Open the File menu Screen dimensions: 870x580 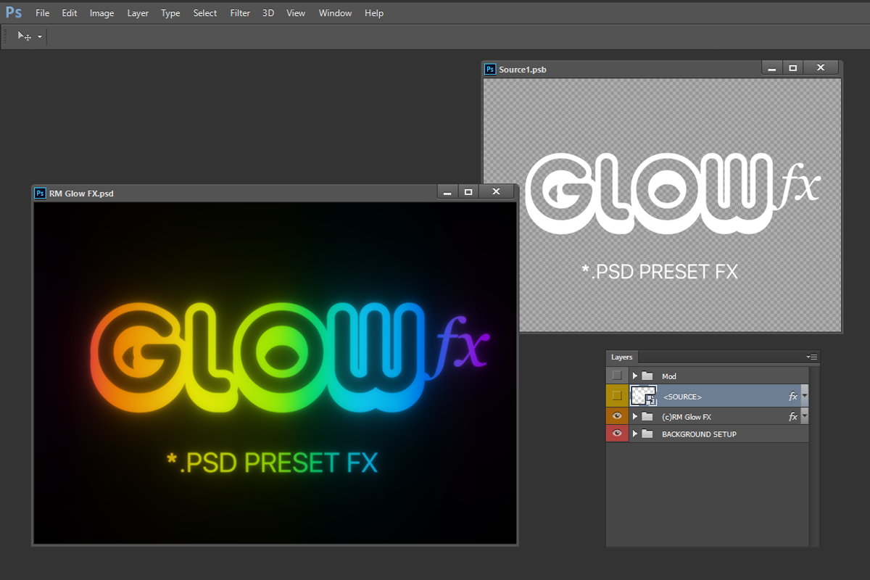click(43, 13)
